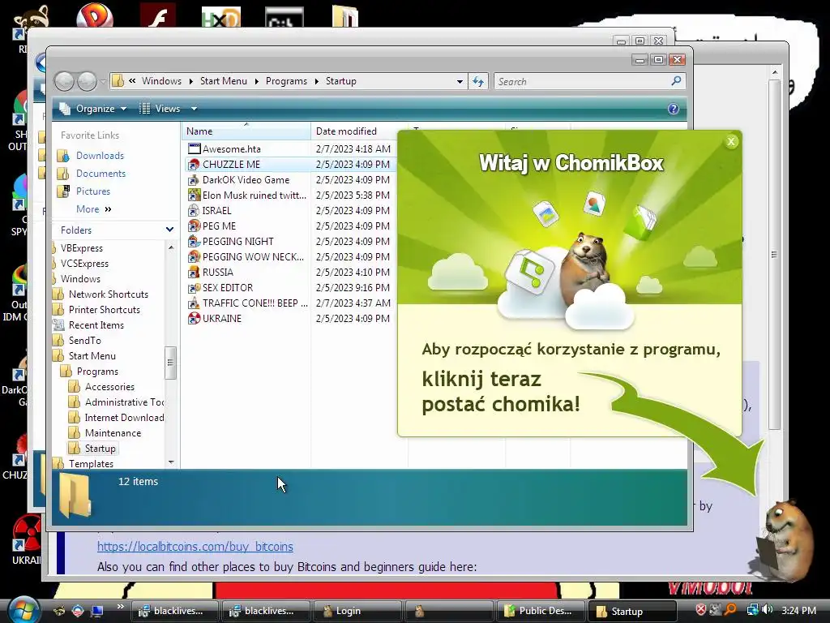Select the Awesome.hta file icon
830x623 pixels.
(x=195, y=149)
